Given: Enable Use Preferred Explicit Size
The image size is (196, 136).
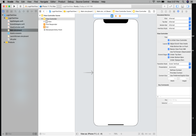Looking at the screenshot, I should tap(169, 76).
